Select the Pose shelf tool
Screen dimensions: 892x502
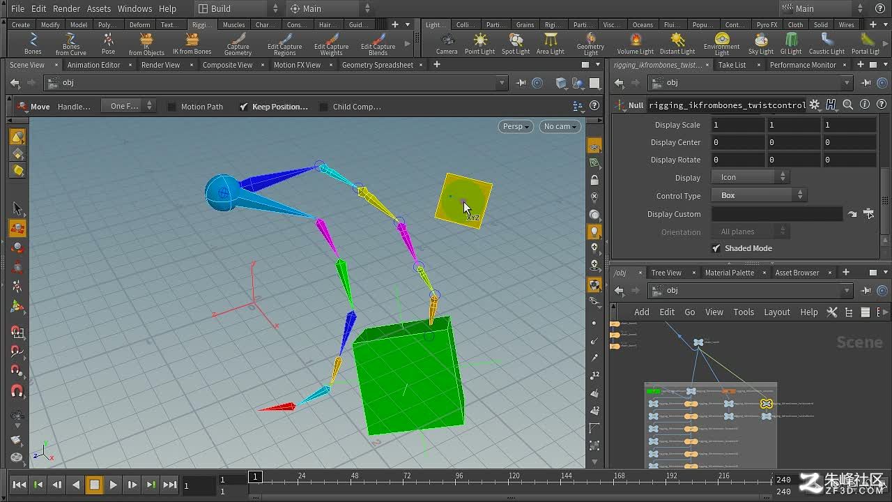coord(108,44)
